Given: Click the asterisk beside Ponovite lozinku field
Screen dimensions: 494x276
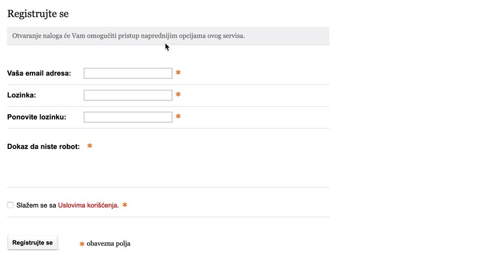Looking at the screenshot, I should pyautogui.click(x=178, y=117).
